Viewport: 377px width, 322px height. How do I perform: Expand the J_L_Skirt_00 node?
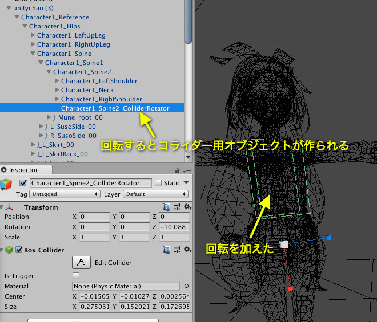pos(33,145)
